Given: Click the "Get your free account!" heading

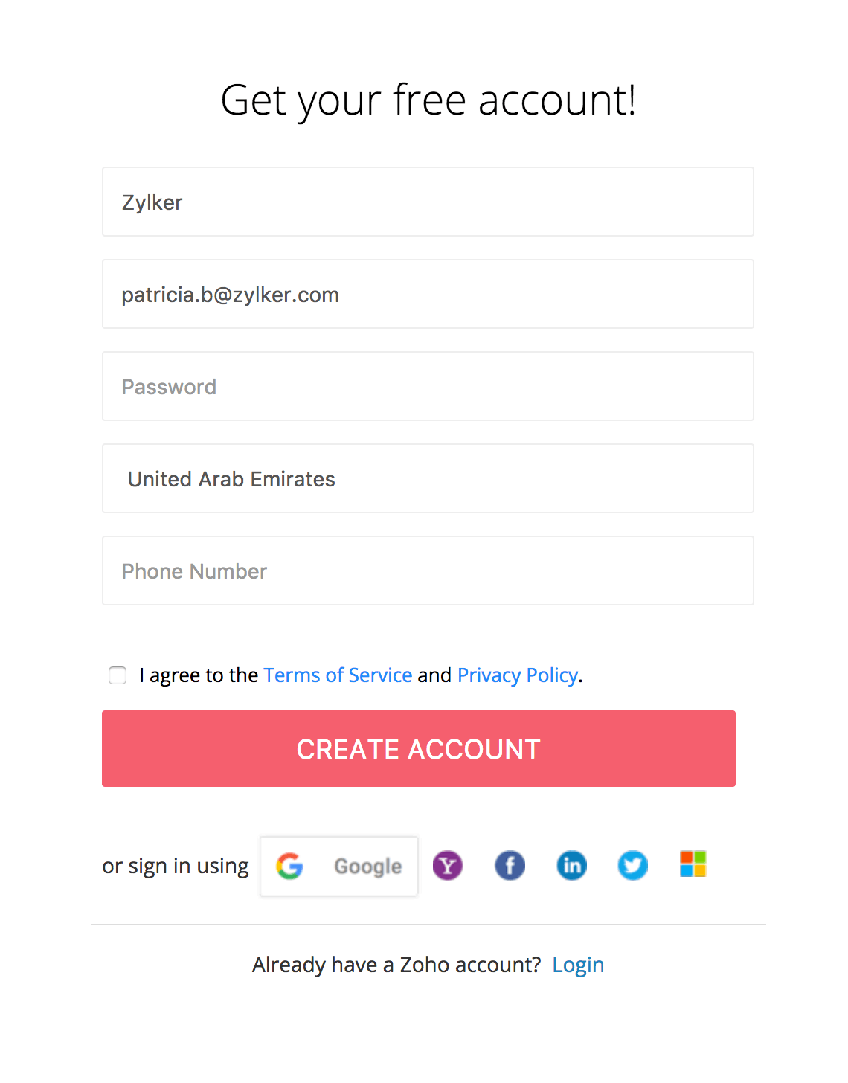Looking at the screenshot, I should click(428, 100).
